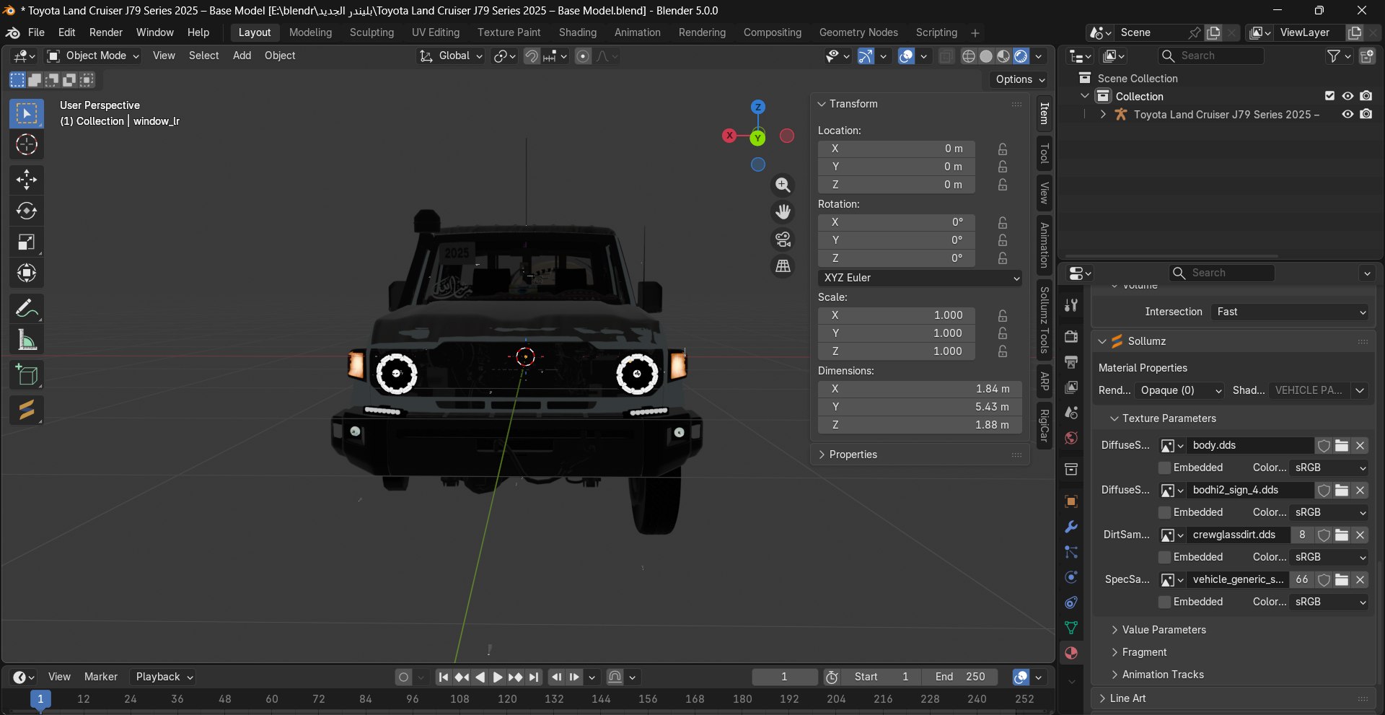Screen dimensions: 1385x715
Task: Select the Measure tool
Action: coord(27,341)
